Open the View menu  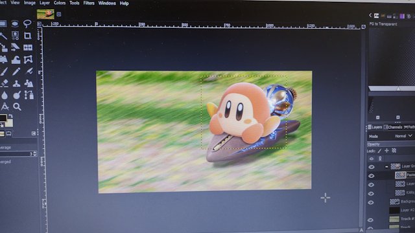15,3
